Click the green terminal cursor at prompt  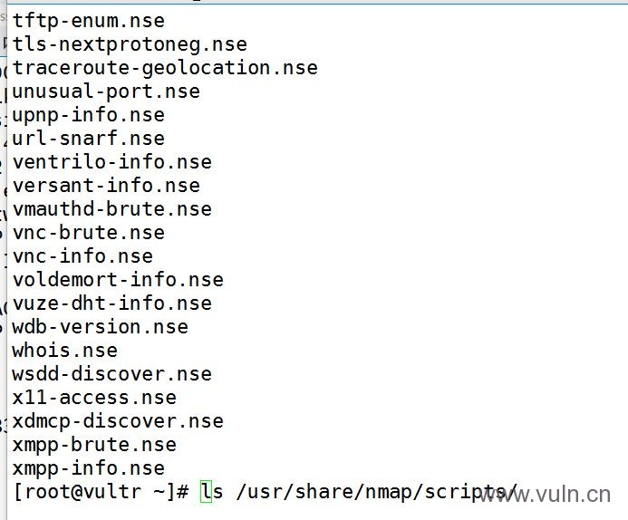(x=206, y=492)
